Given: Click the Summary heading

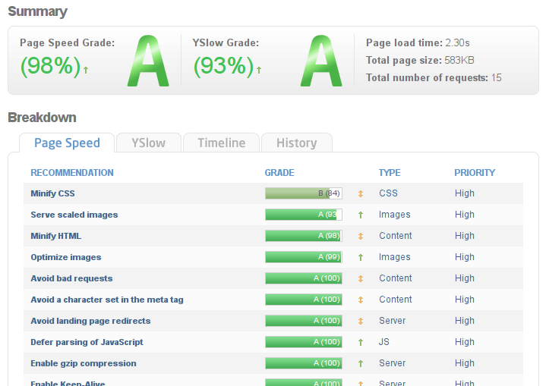Looking at the screenshot, I should (x=37, y=11).
